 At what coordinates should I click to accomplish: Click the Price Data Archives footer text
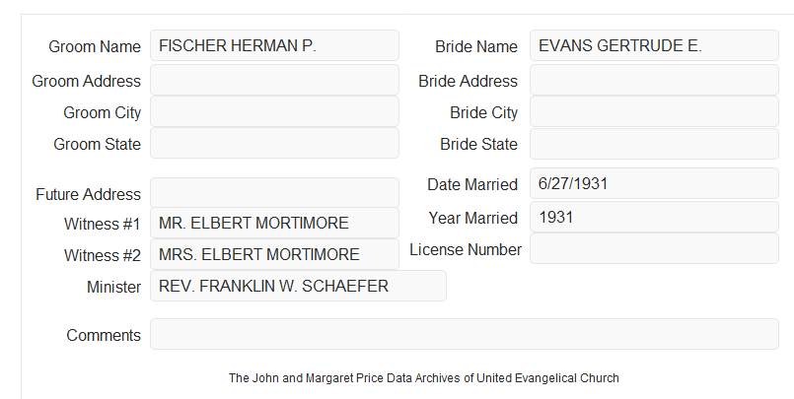[x=423, y=378]
